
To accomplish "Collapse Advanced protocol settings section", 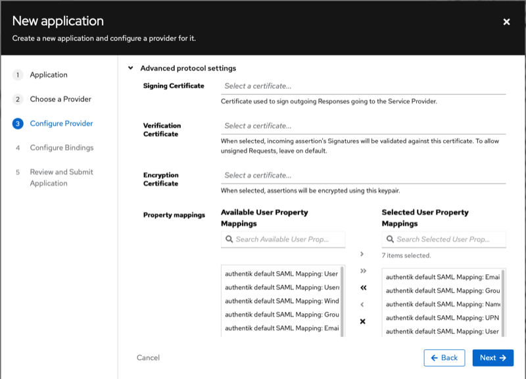I will pos(130,68).
